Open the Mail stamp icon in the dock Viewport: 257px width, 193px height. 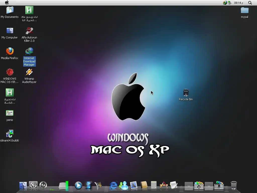pos(134,185)
